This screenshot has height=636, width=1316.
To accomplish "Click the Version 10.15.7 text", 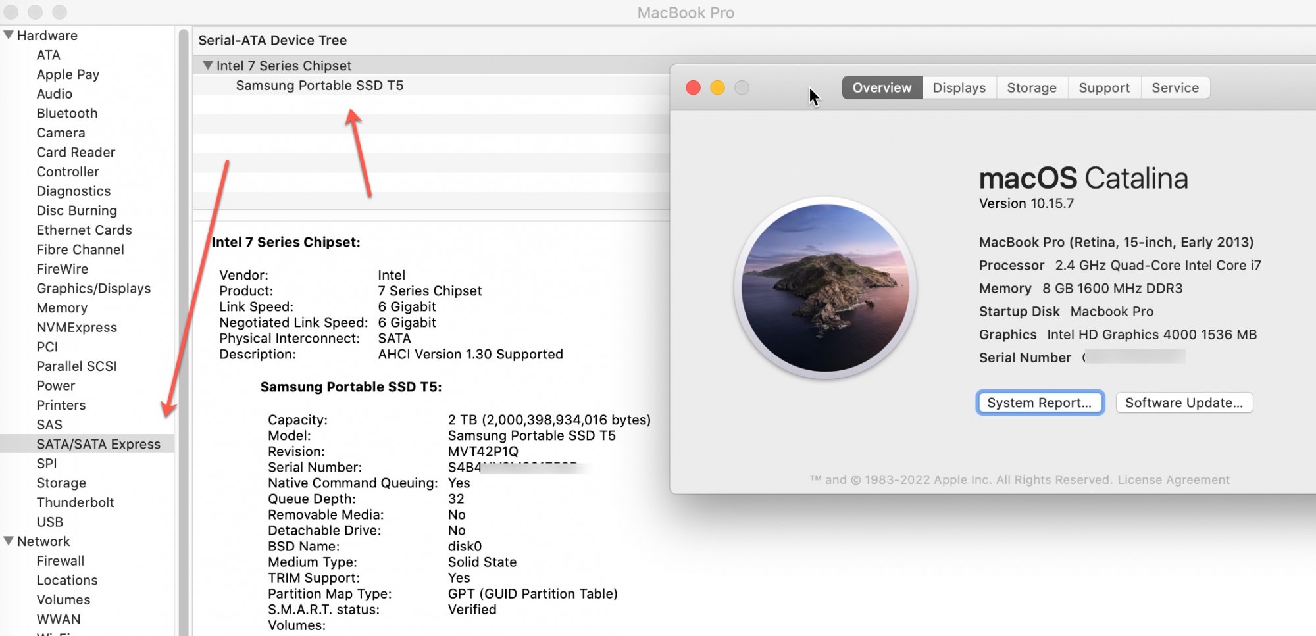I will click(1026, 203).
